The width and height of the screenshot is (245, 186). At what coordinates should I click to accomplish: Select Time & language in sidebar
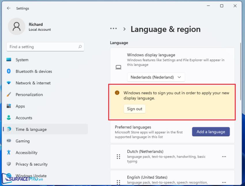(45, 129)
